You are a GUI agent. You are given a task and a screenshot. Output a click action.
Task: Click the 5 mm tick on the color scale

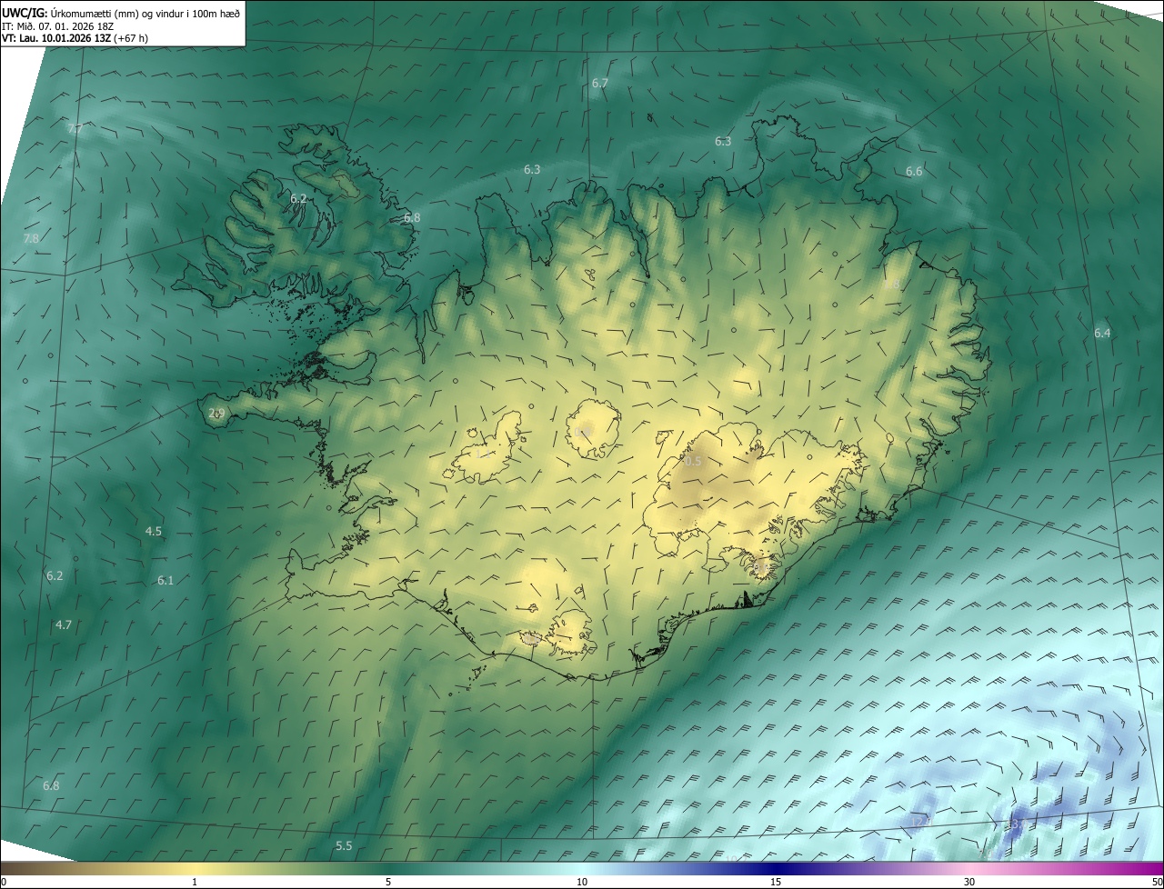388,882
